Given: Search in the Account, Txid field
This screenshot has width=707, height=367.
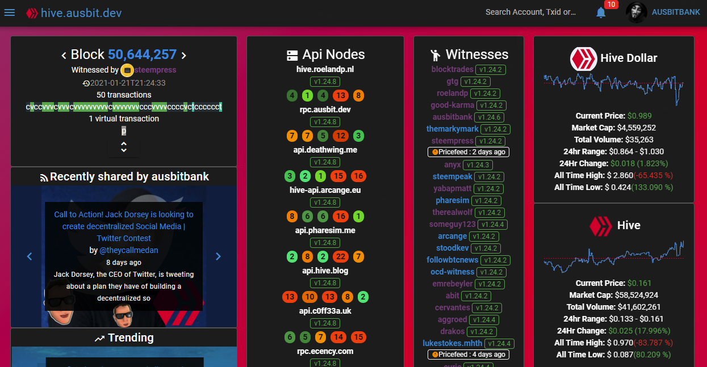Looking at the screenshot, I should [530, 12].
